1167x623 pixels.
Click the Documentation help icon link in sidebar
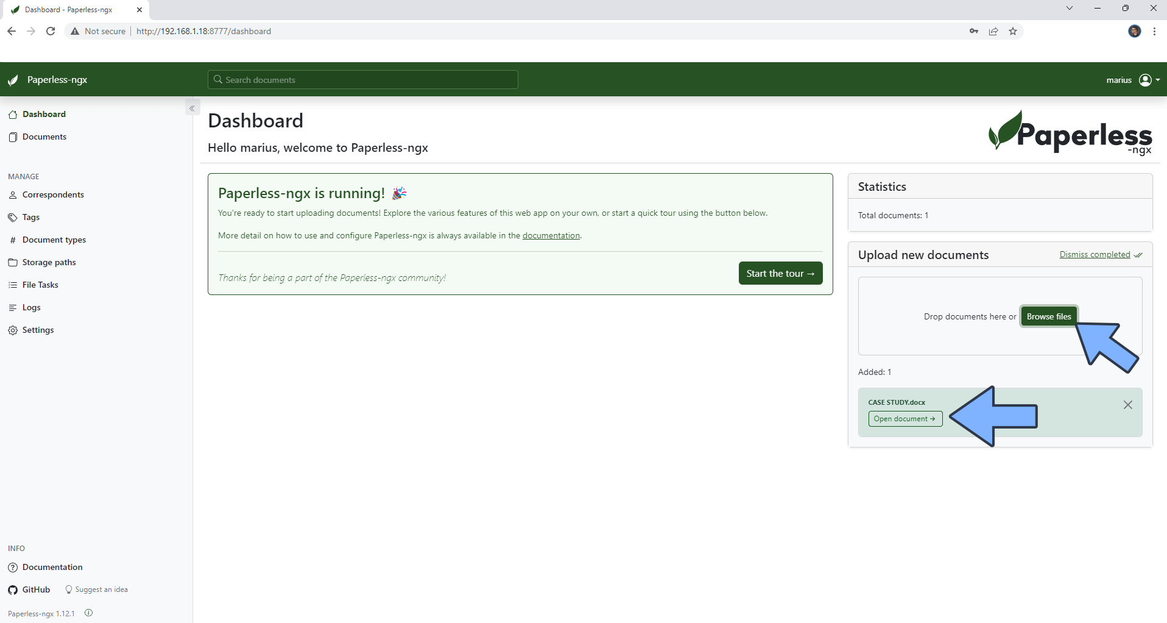(13, 568)
